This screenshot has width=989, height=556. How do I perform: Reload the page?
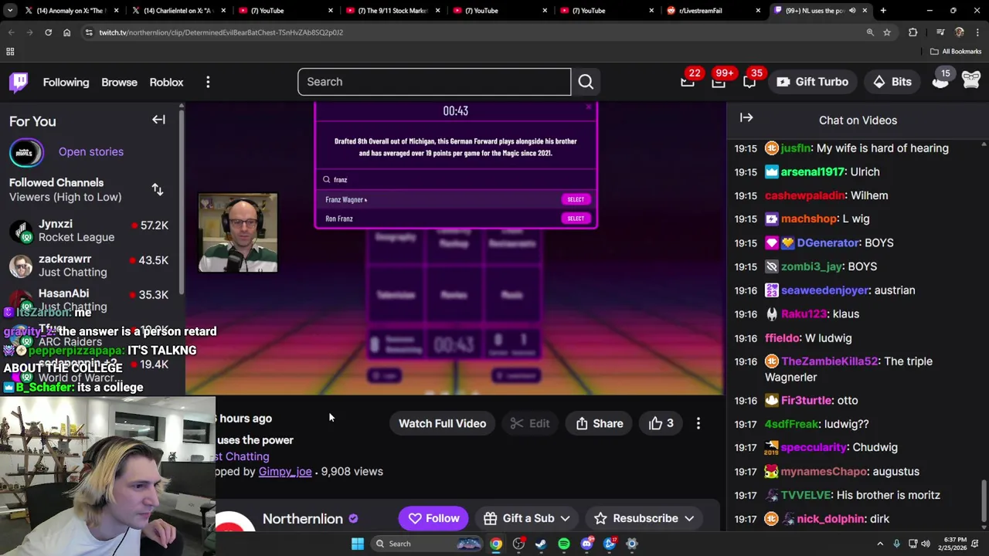(48, 32)
